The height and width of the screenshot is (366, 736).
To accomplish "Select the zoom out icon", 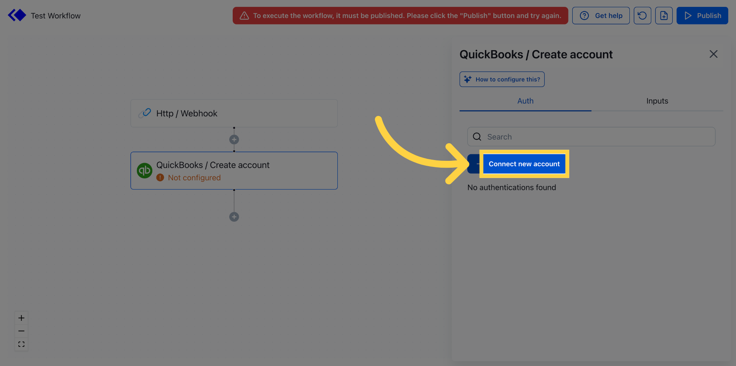I will tap(21, 331).
